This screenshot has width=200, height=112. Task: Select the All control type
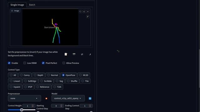click(13, 75)
